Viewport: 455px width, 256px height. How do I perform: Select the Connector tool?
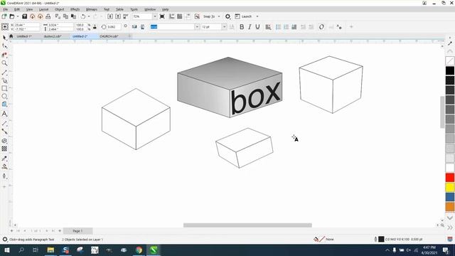(4, 132)
